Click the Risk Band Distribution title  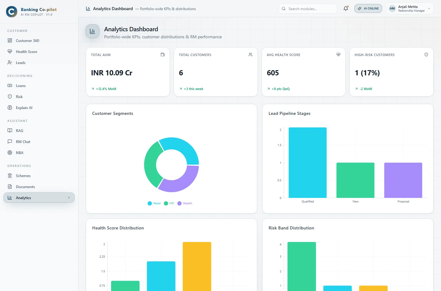291,228
